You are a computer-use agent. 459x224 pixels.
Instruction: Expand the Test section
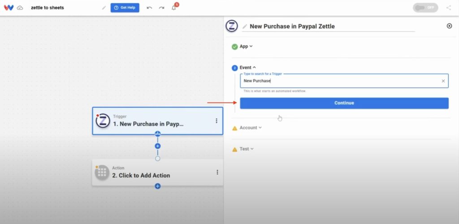247,148
